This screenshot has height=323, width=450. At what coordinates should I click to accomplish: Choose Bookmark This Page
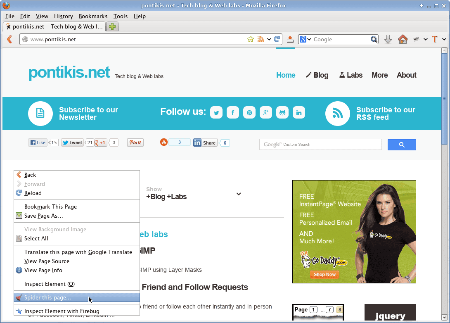tap(77, 207)
